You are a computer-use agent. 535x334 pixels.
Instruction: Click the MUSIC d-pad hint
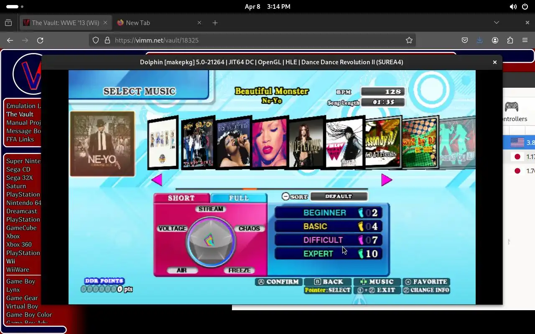click(377, 282)
